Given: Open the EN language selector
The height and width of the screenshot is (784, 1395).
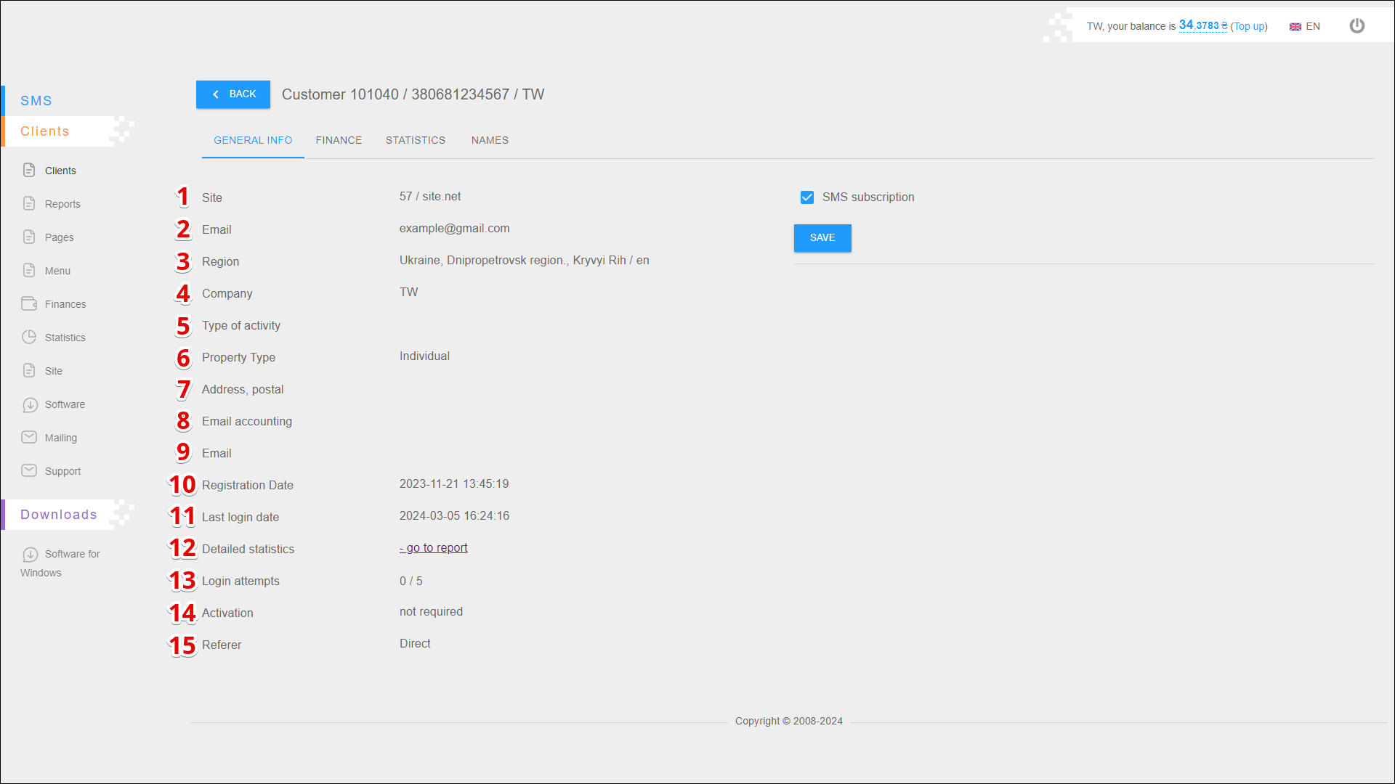Looking at the screenshot, I should (1305, 26).
